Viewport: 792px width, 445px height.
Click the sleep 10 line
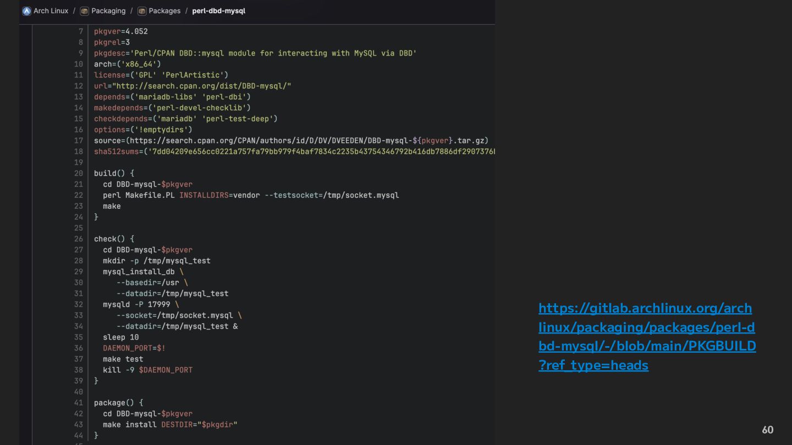tap(120, 337)
